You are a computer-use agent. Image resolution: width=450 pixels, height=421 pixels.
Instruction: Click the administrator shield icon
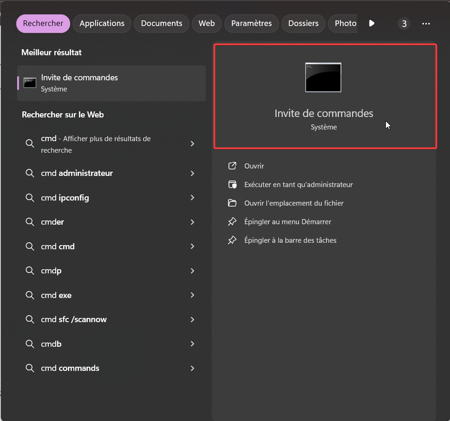[232, 184]
